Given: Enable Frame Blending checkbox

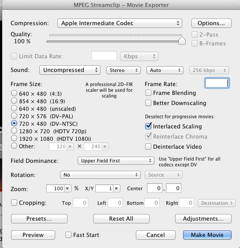Looking at the screenshot, I should [x=148, y=93].
